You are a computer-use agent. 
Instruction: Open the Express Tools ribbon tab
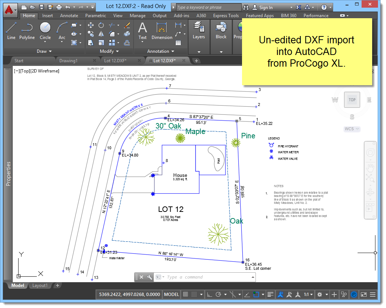click(x=226, y=16)
